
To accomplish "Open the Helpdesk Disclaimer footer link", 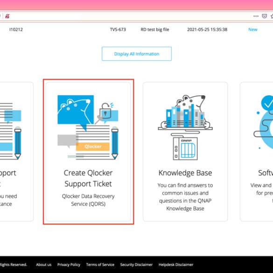I will [176, 265].
